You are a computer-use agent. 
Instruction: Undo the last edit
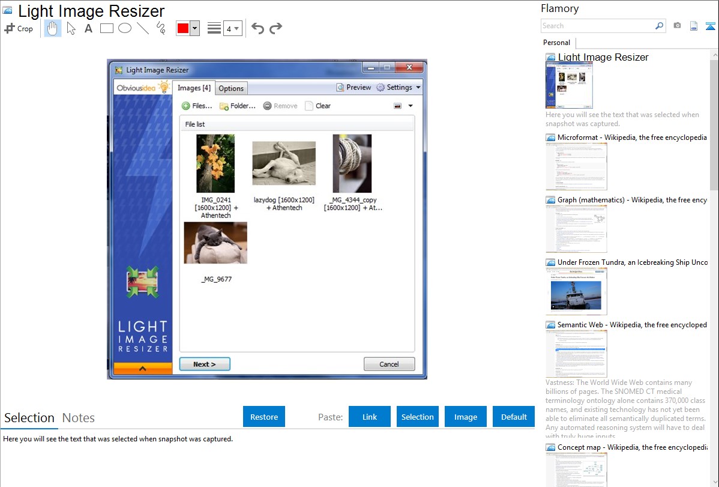point(257,28)
